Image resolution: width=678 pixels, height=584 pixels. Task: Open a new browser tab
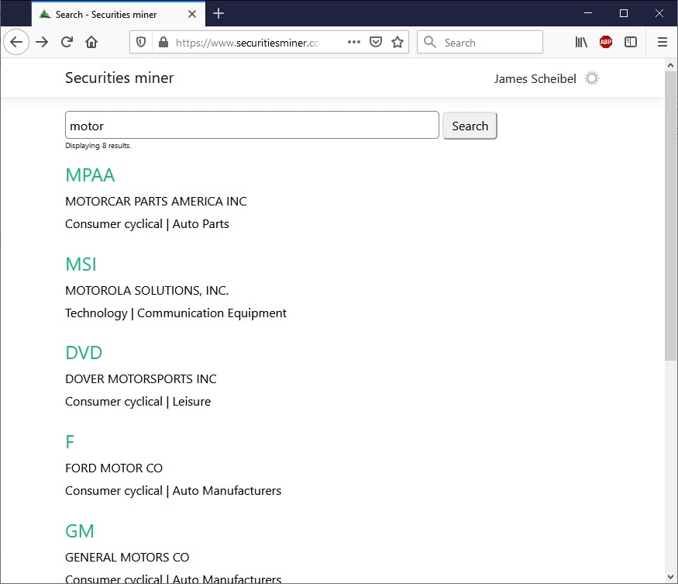pos(218,13)
